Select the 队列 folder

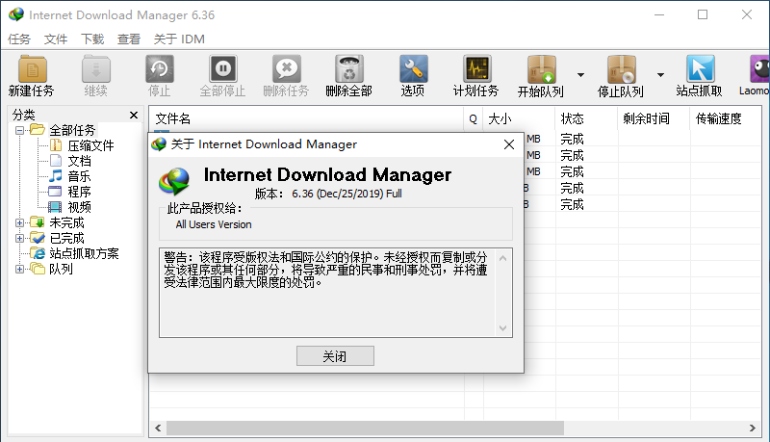click(61, 269)
